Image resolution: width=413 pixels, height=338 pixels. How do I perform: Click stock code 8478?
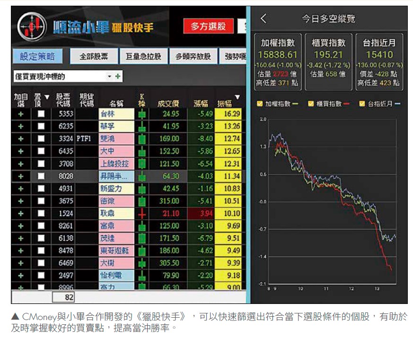point(66,251)
